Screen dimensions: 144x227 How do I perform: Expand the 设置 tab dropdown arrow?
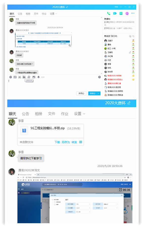pyautogui.click(x=56, y=14)
